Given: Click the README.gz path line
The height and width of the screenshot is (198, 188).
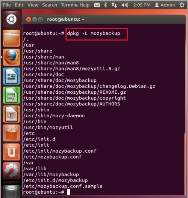Looking at the screenshot, I should point(74,92).
